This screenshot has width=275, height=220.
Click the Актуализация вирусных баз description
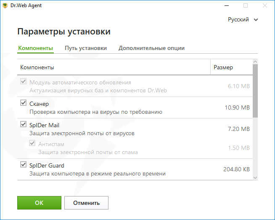(x=98, y=91)
